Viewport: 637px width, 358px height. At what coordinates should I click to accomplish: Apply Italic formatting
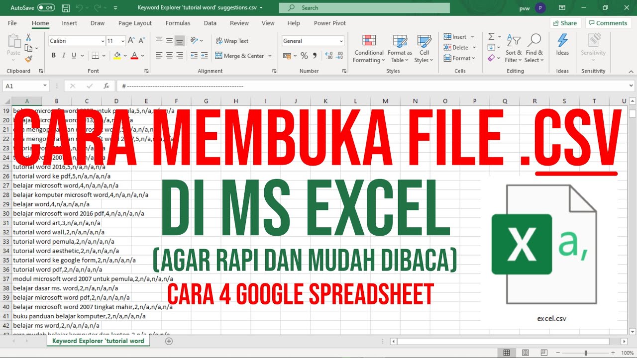click(x=64, y=56)
